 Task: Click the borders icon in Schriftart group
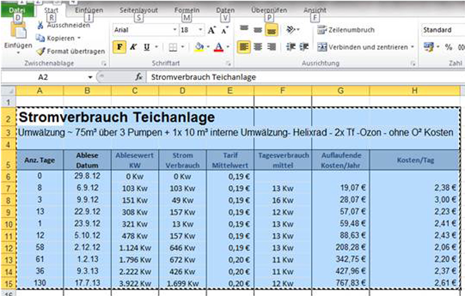click(x=173, y=47)
